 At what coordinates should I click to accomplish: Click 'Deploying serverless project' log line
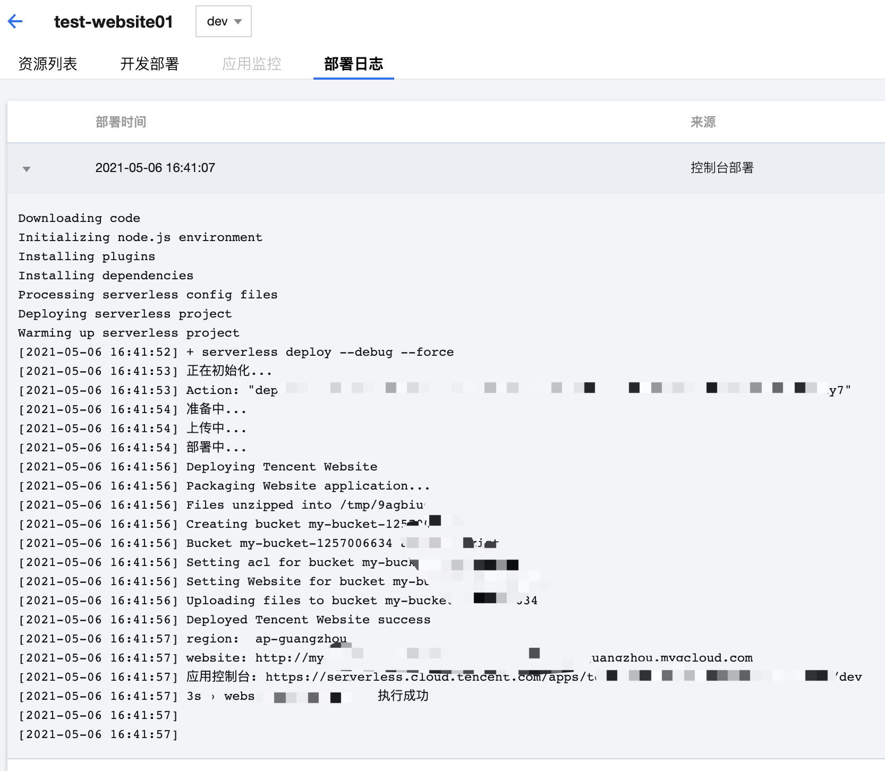(x=125, y=314)
